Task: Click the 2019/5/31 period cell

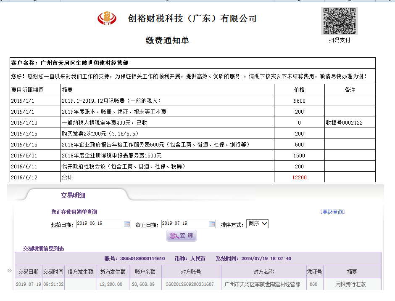Action: click(x=35, y=156)
